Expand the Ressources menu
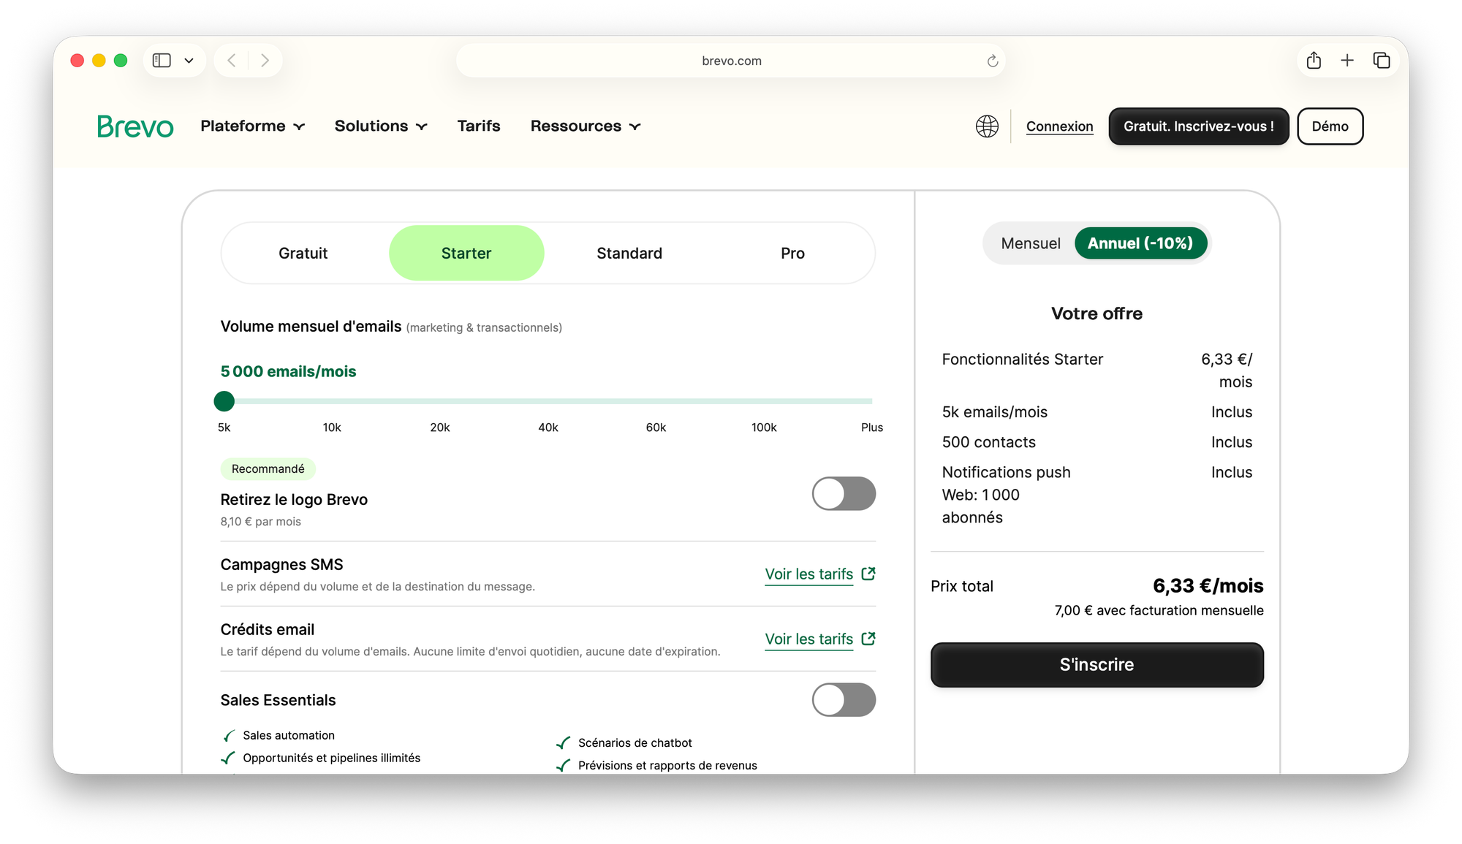The width and height of the screenshot is (1462, 844). pyautogui.click(x=586, y=126)
